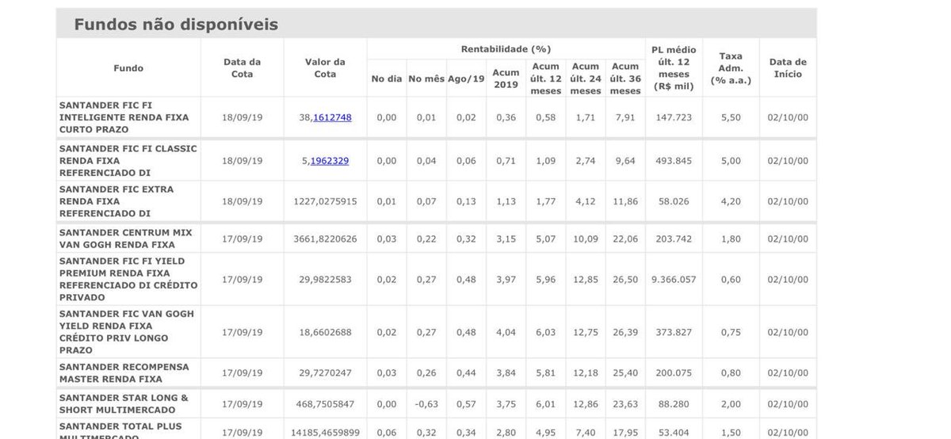Click the 12-month return value 5,81
Screen dimensions: 951x439
tap(545, 373)
